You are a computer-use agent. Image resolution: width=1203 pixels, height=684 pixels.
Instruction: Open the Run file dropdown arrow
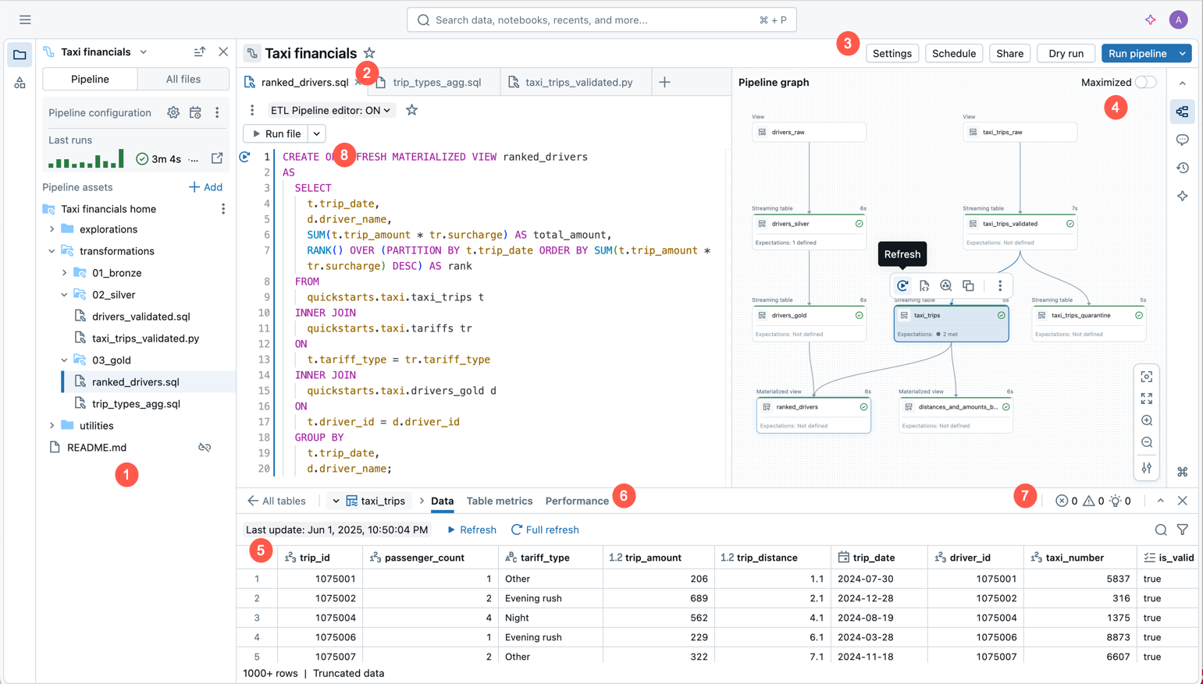(315, 133)
